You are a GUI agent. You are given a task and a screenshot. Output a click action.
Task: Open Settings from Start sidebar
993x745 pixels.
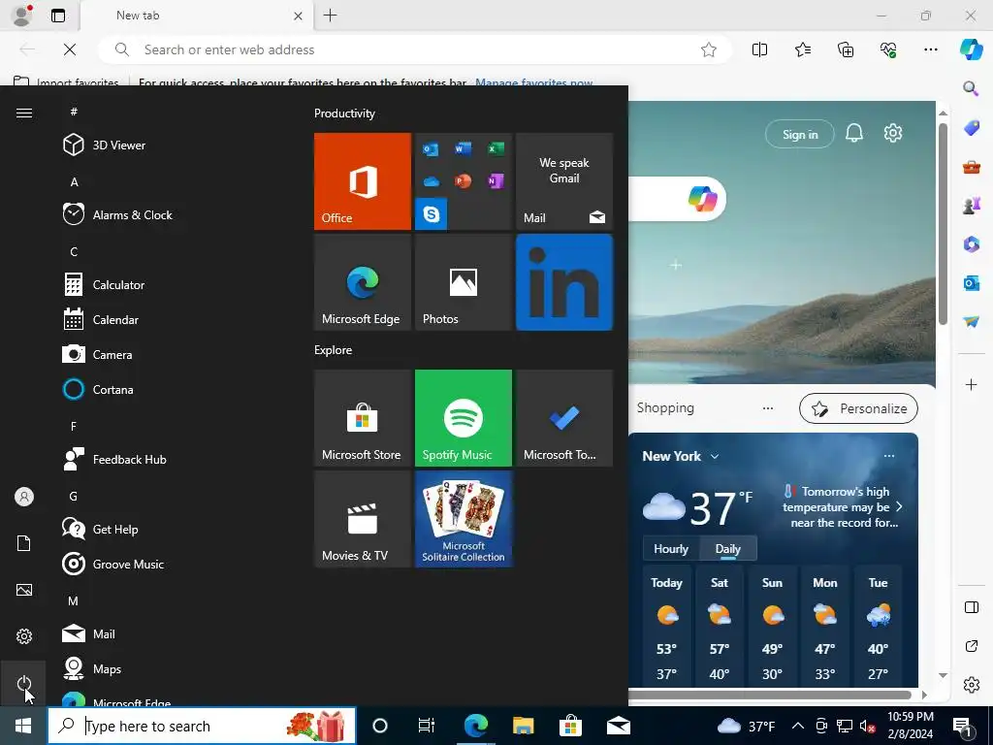tap(24, 636)
